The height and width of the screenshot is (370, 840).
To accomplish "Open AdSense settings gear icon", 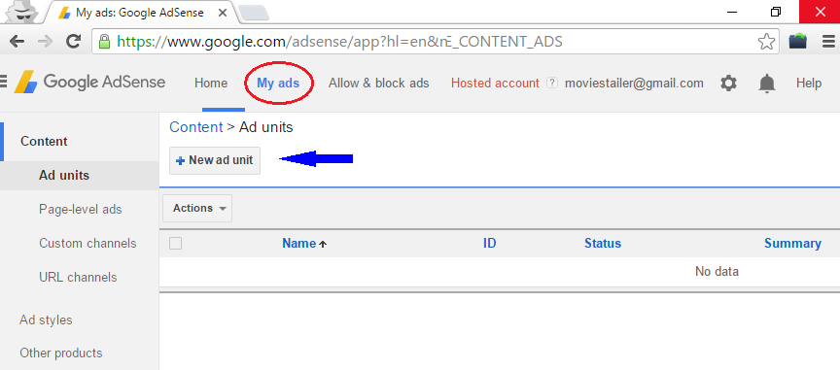I will (x=728, y=83).
